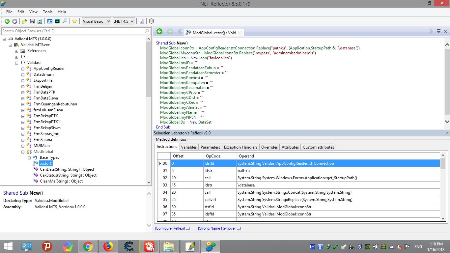Open Google Chrome from the taskbar
Screen dimensions: 450x253
[x=88, y=246]
